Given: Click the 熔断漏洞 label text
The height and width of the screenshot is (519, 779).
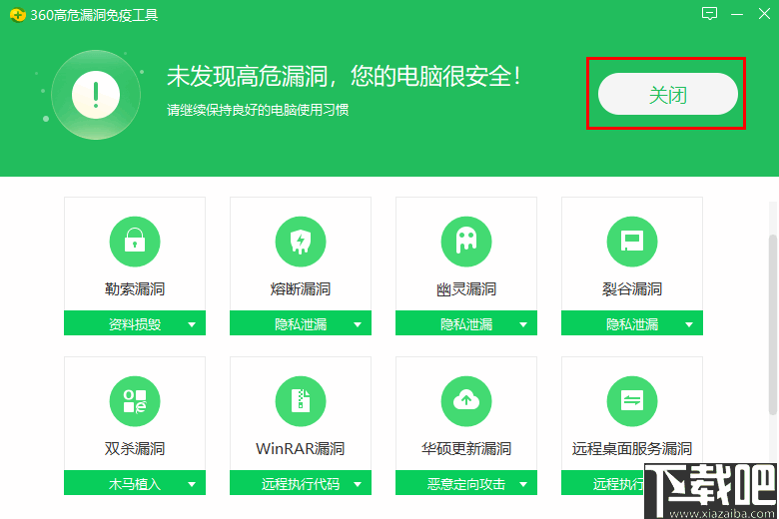Looking at the screenshot, I should [x=301, y=289].
